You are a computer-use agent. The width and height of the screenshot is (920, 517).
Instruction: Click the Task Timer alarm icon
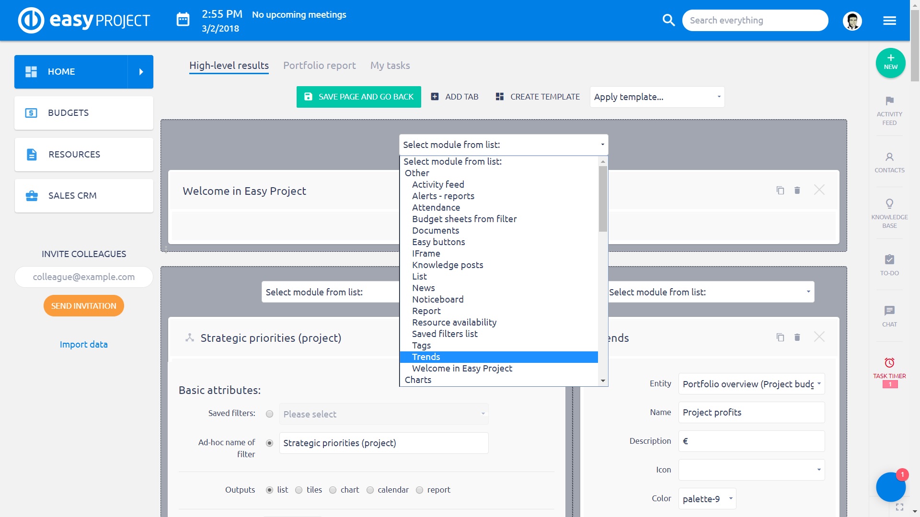click(889, 363)
